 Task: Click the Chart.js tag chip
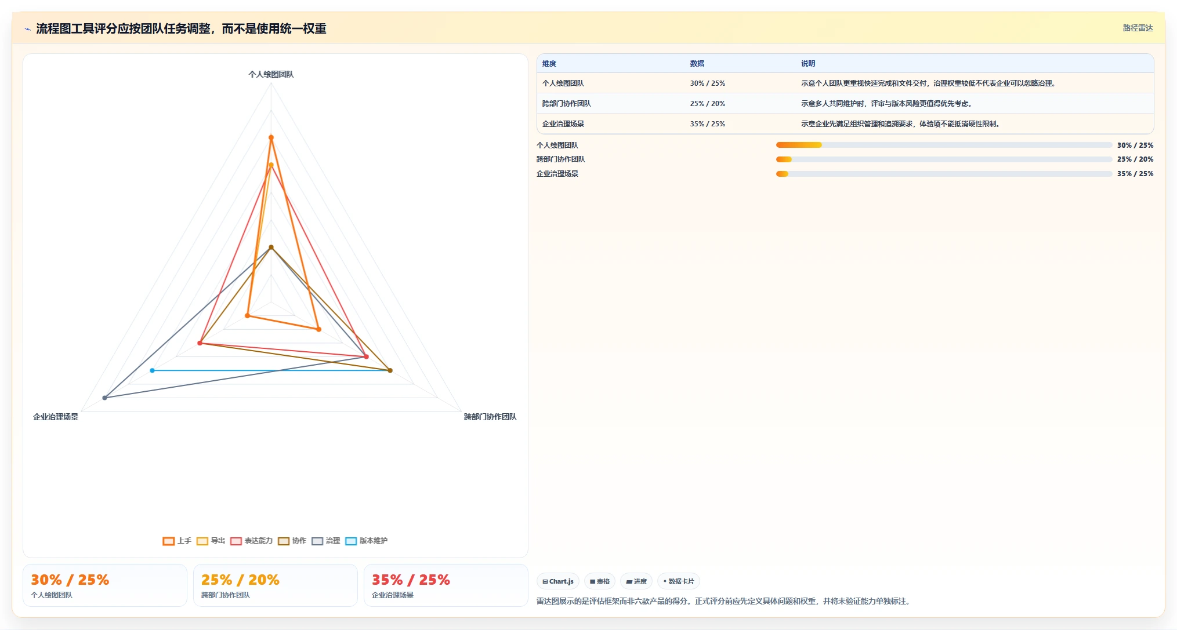click(x=558, y=581)
